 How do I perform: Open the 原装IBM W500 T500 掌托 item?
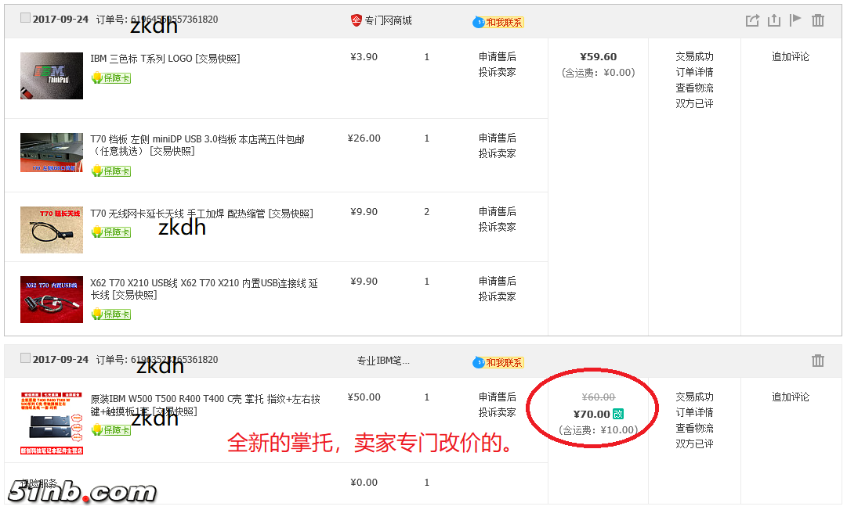tap(205, 405)
